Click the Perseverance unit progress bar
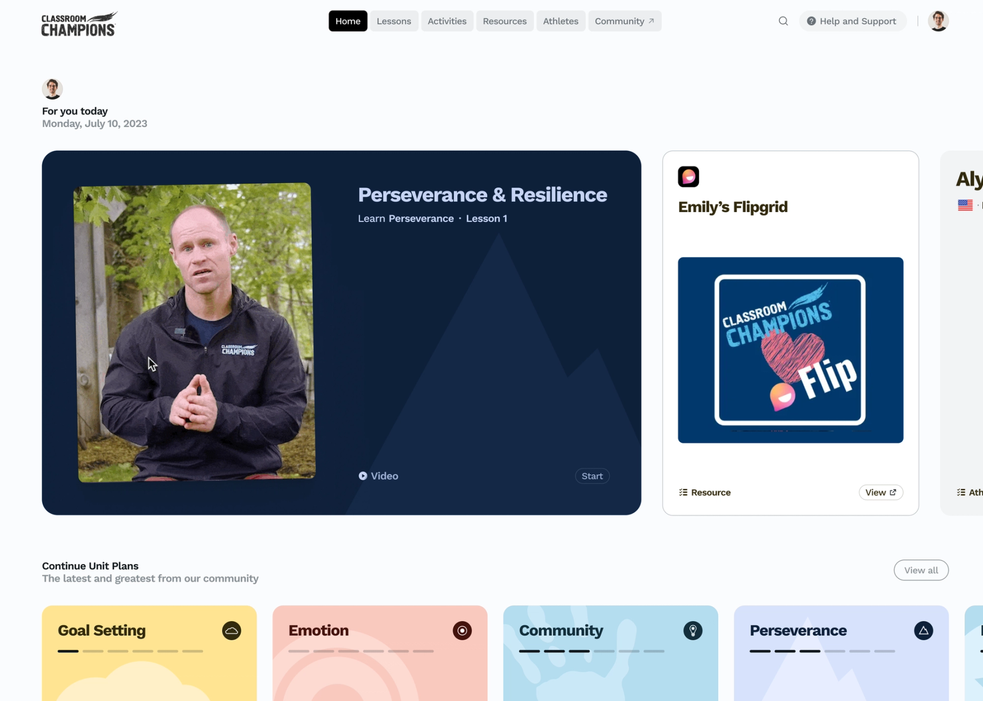The width and height of the screenshot is (983, 701). [x=822, y=651]
